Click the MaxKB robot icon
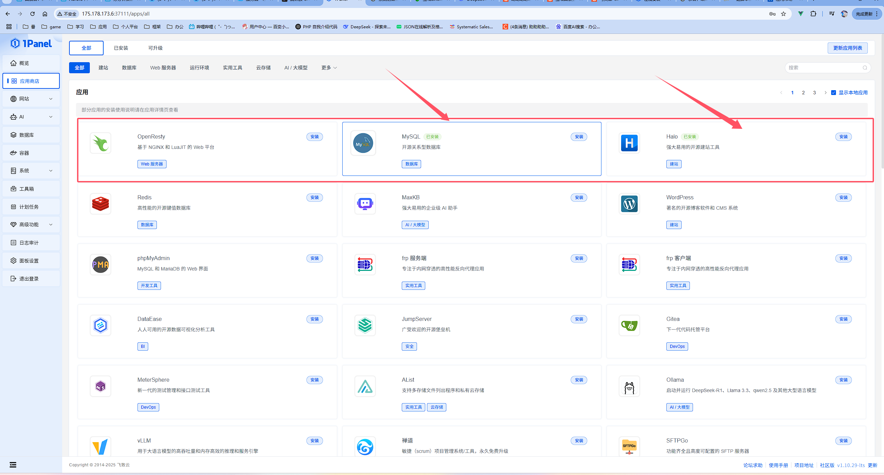This screenshot has width=884, height=475. click(365, 204)
